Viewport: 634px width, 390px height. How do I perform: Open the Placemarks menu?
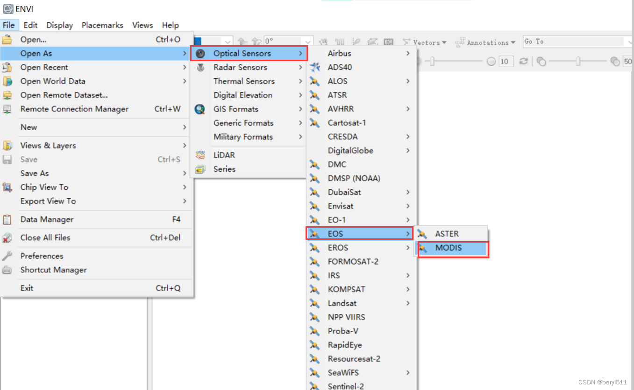pyautogui.click(x=102, y=25)
